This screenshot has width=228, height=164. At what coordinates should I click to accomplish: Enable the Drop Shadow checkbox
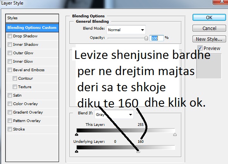pos(10,36)
